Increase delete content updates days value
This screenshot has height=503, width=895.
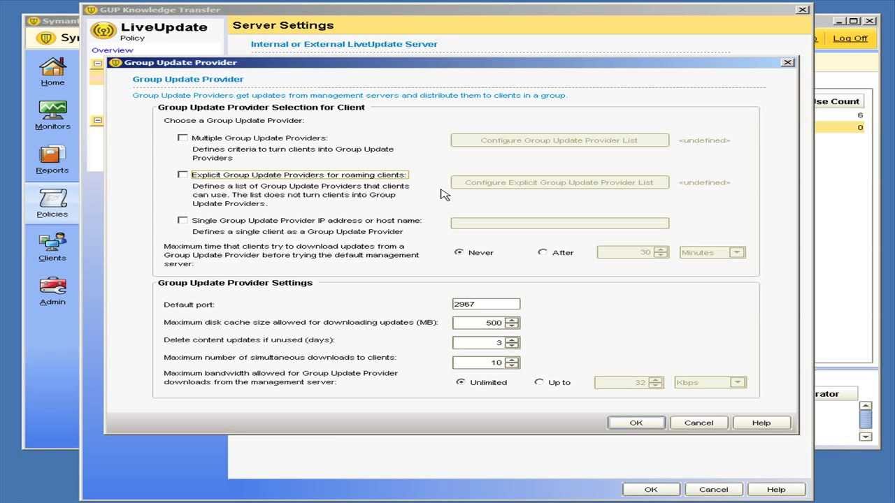pyautogui.click(x=512, y=340)
